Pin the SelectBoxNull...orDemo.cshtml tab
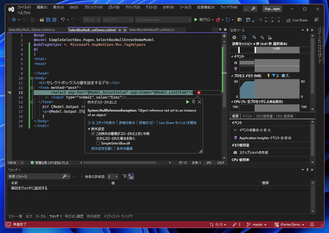 (x=120, y=30)
